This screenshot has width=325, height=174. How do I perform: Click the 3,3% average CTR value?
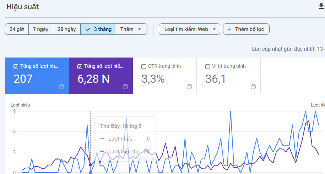[153, 79]
